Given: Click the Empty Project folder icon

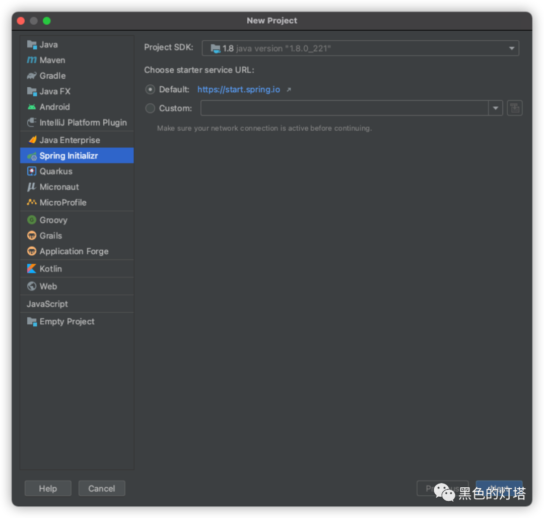Looking at the screenshot, I should coord(32,322).
